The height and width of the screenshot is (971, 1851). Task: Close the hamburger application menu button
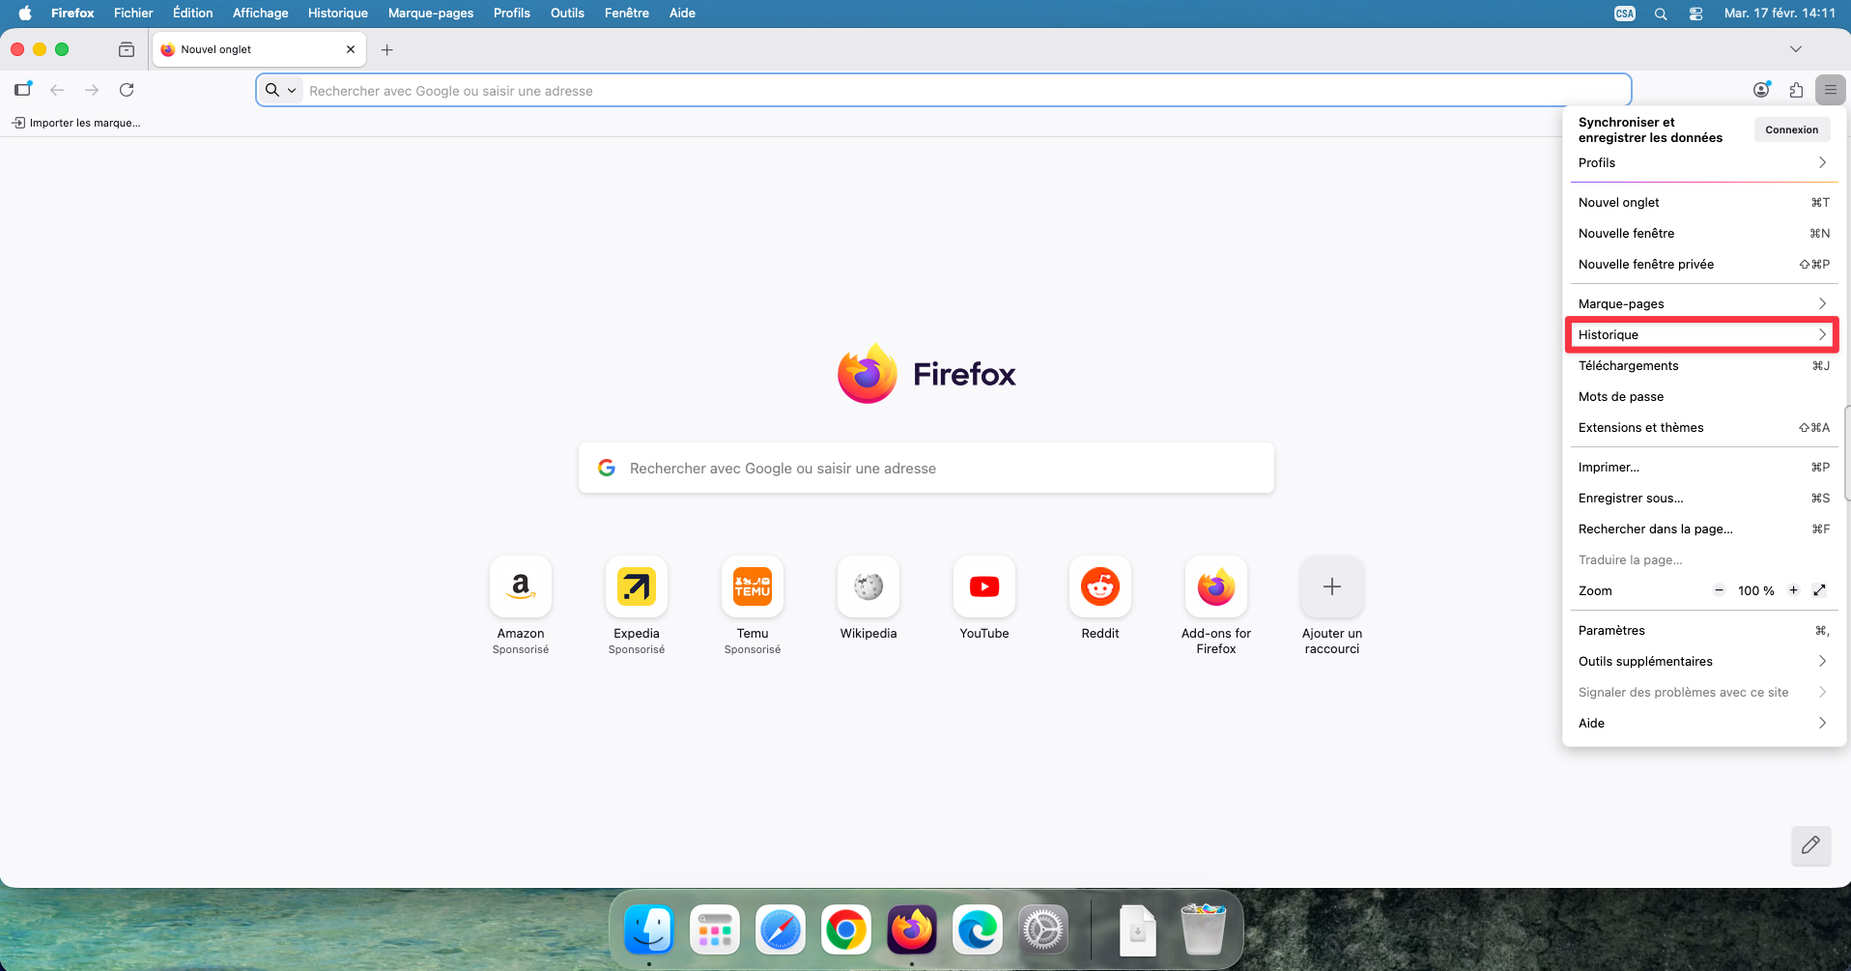[x=1831, y=90]
